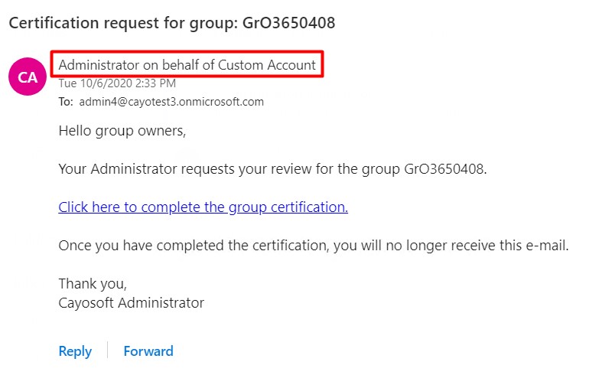Click the word Administrator in the sender line

[99, 65]
